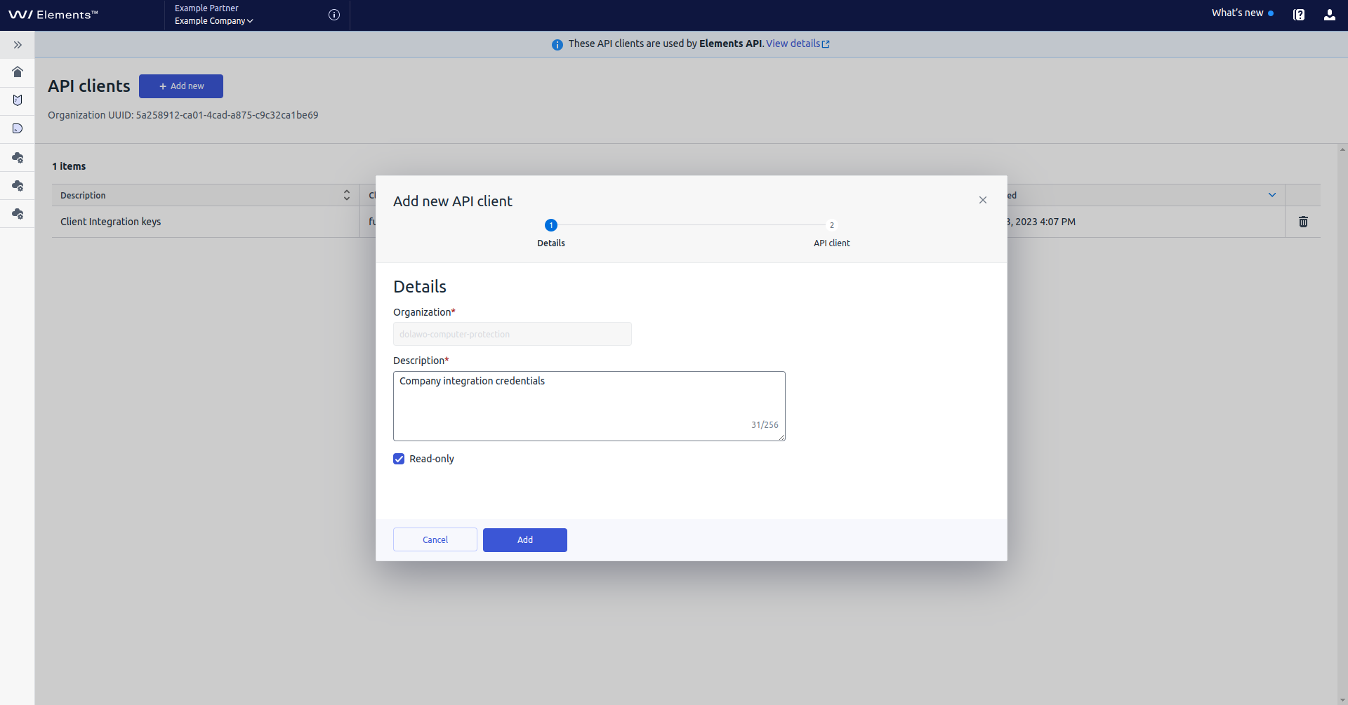
Task: Delete Client Integration keys via trash icon
Action: coord(1304,222)
